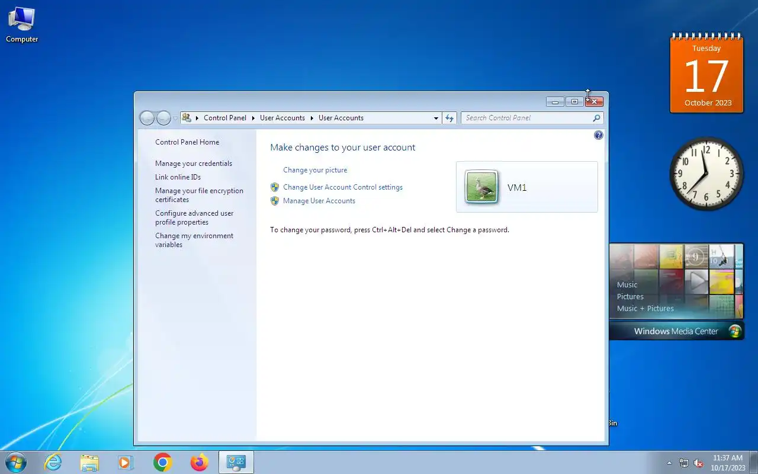Click the Forward navigation arrow button

pyautogui.click(x=163, y=118)
